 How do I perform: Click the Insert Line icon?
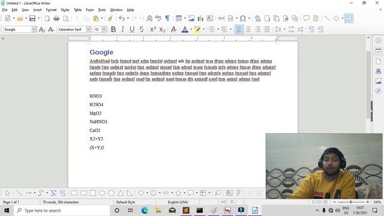(326, 19)
